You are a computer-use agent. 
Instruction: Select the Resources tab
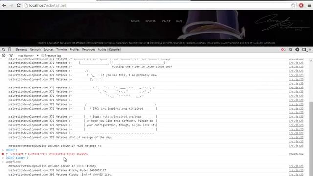[x=89, y=50]
